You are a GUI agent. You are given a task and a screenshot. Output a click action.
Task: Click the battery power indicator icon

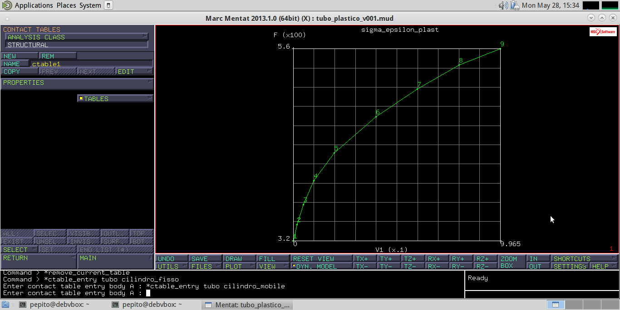(515, 5)
